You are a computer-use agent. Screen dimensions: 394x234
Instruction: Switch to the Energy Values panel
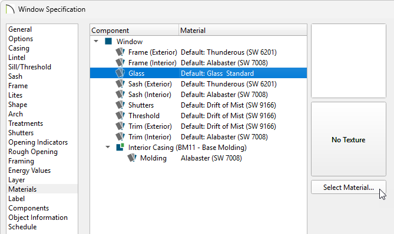(29, 171)
